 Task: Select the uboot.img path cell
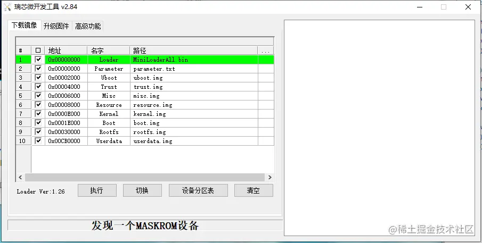click(194, 78)
